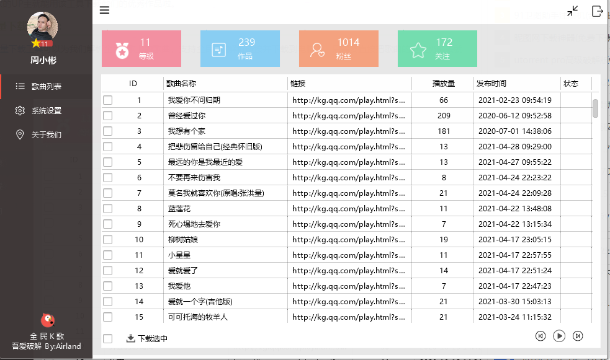
Task: Check the box for song 我爱你不问归期
Action: point(108,100)
